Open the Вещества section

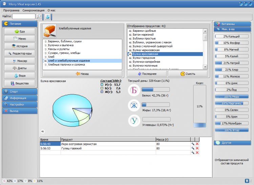click(20, 84)
